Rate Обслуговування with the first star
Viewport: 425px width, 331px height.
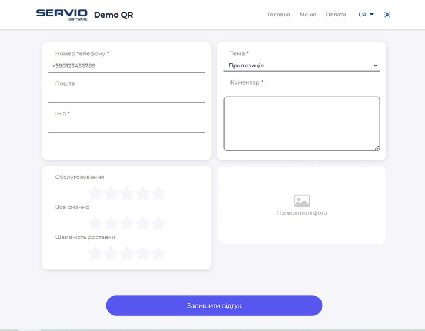pos(95,193)
